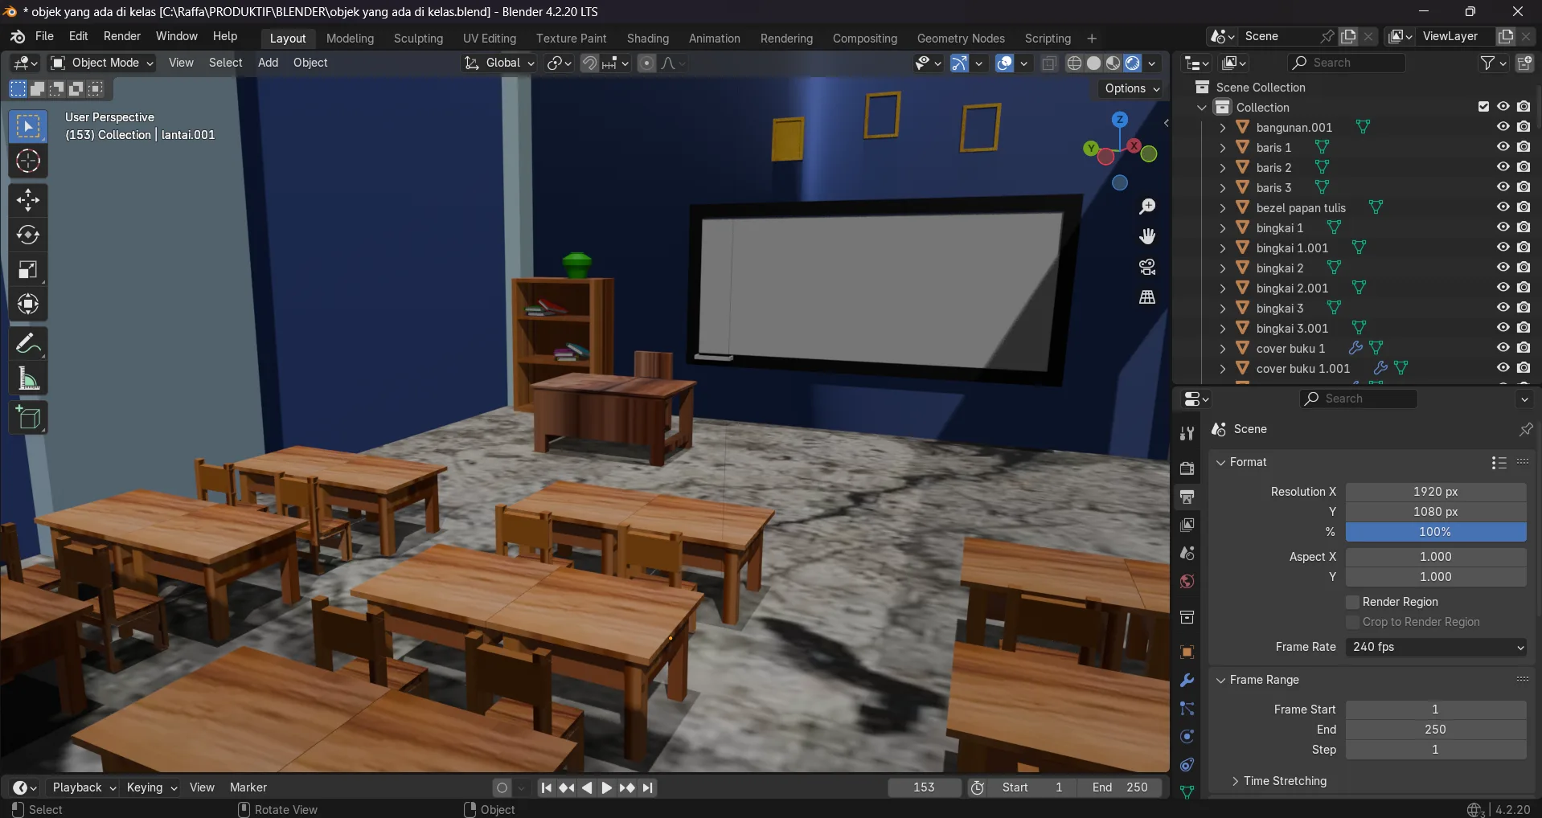Screen dimensions: 1542x818
Task: Toggle camera view icon
Action: (1147, 267)
